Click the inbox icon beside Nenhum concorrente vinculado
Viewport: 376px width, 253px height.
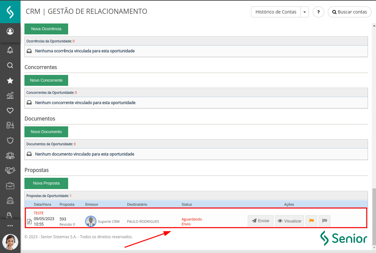click(29, 103)
